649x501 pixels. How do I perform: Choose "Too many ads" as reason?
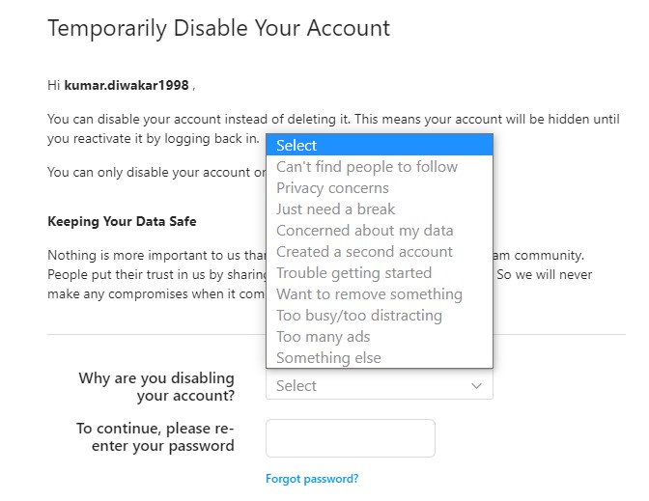[323, 337]
